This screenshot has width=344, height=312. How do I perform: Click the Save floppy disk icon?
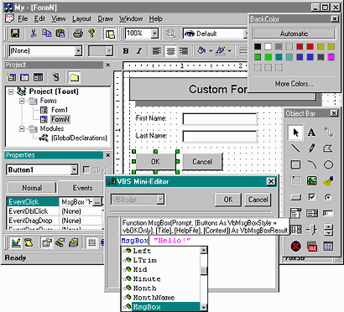pyautogui.click(x=15, y=34)
